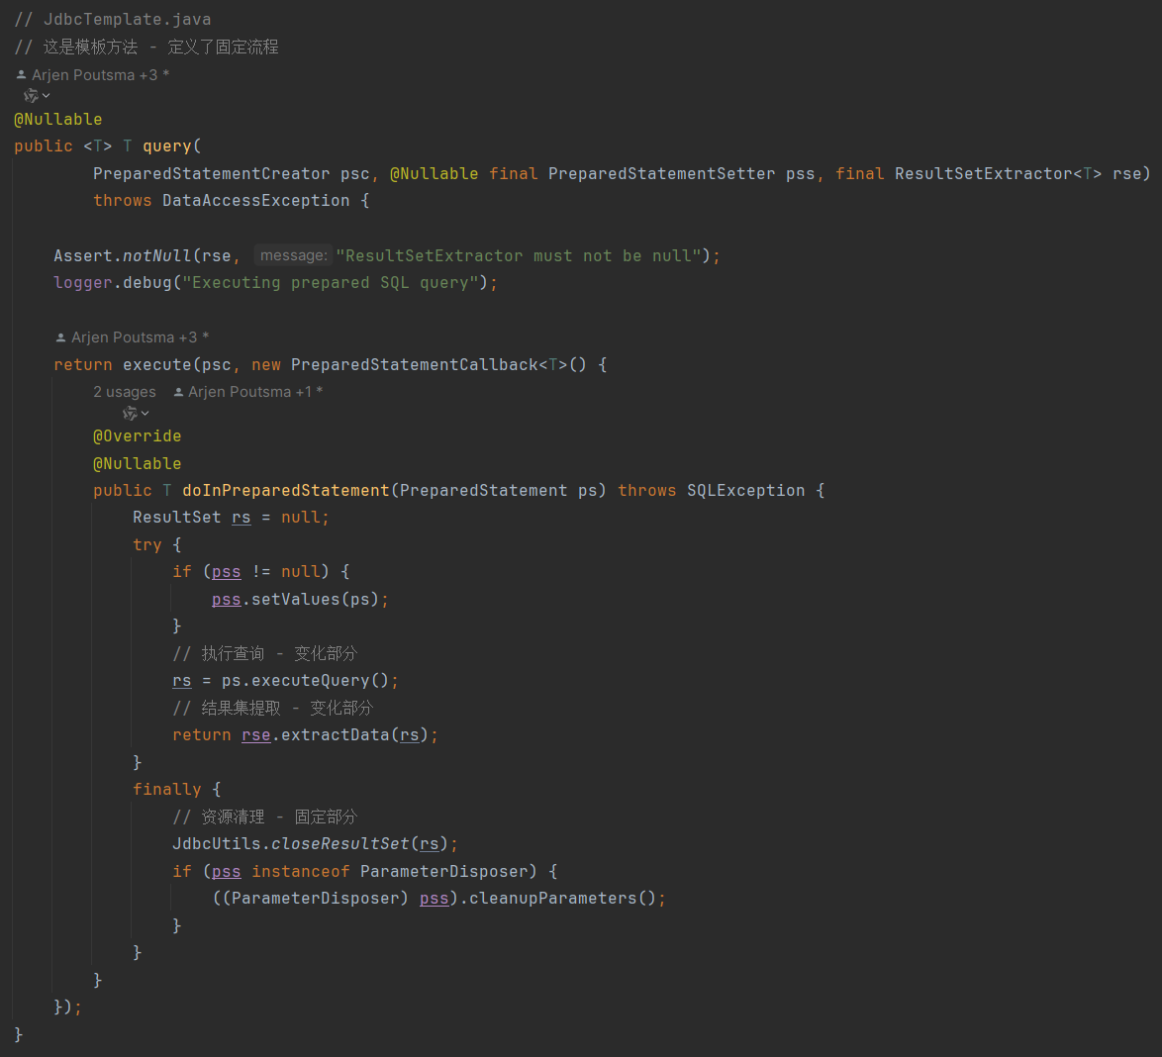Click the author icon beside top 'Arjen Poutsma +3'
The width and height of the screenshot is (1162, 1057).
pyautogui.click(x=21, y=75)
